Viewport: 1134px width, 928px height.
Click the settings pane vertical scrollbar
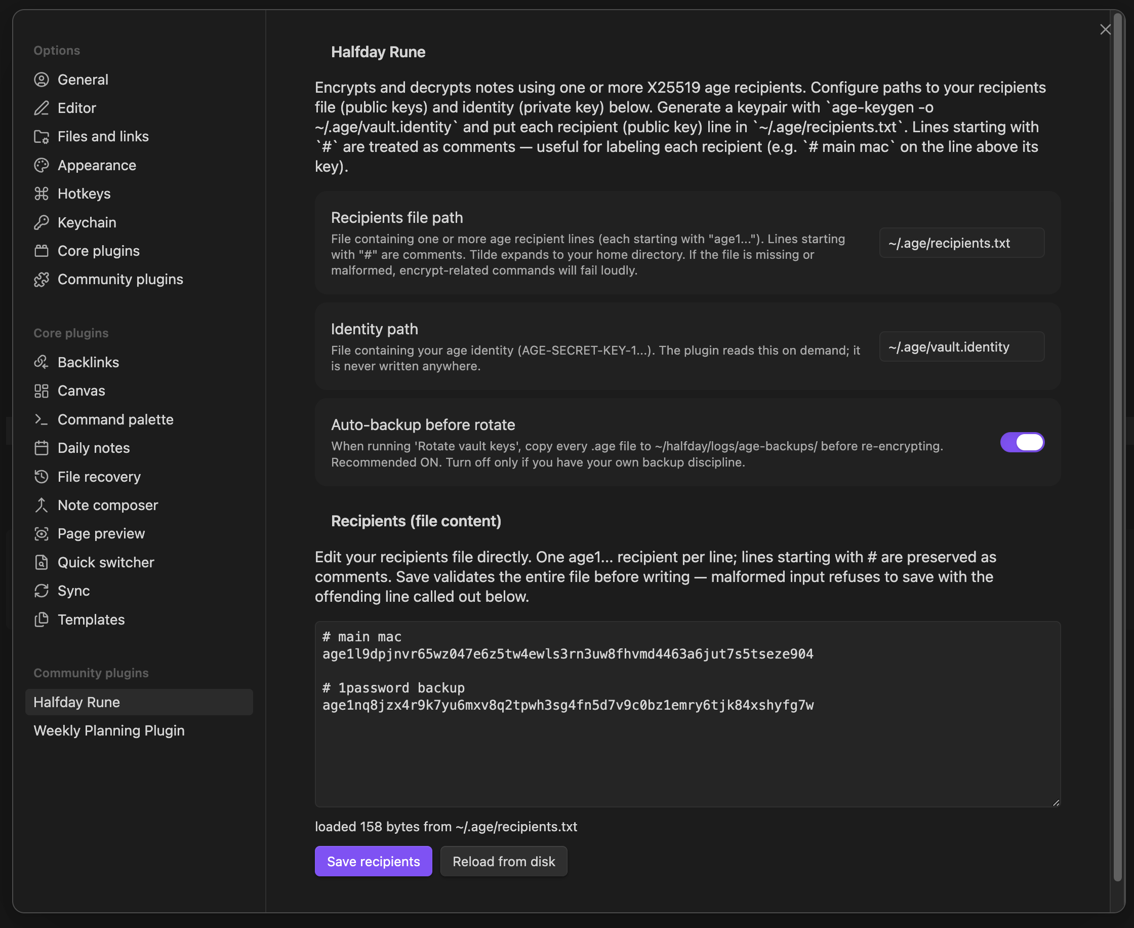coord(1117,448)
